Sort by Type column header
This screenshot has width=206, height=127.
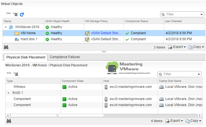point(33,81)
